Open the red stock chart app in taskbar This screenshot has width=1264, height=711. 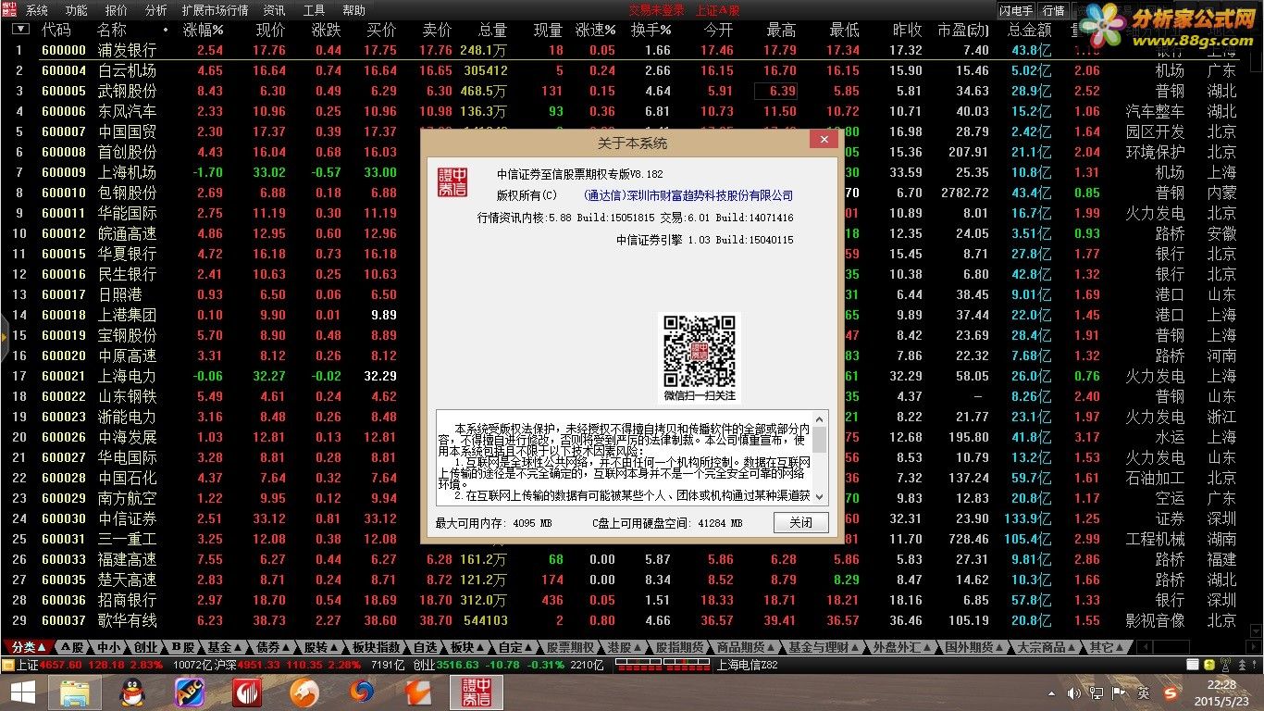(247, 691)
